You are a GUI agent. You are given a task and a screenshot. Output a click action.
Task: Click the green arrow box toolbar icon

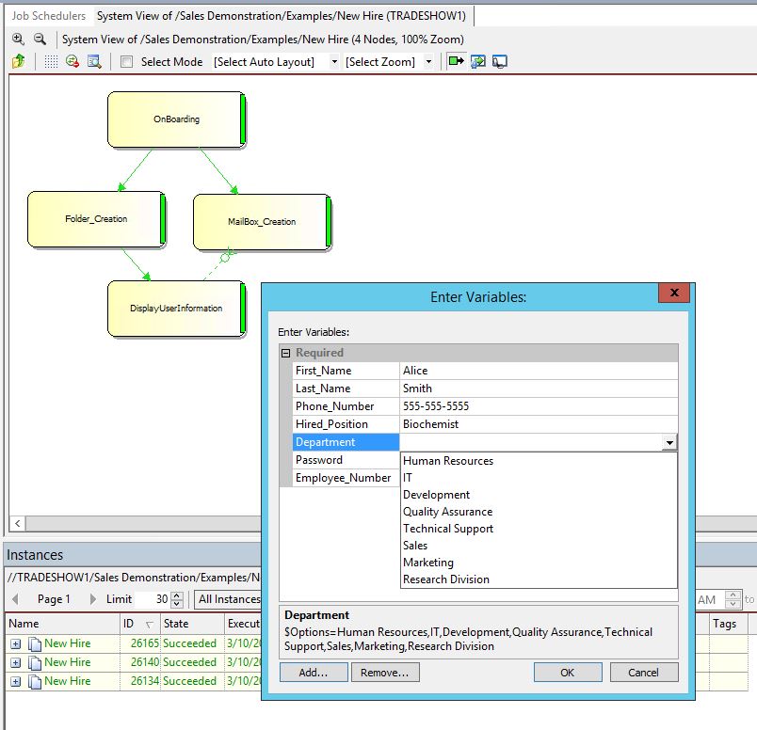(x=457, y=61)
